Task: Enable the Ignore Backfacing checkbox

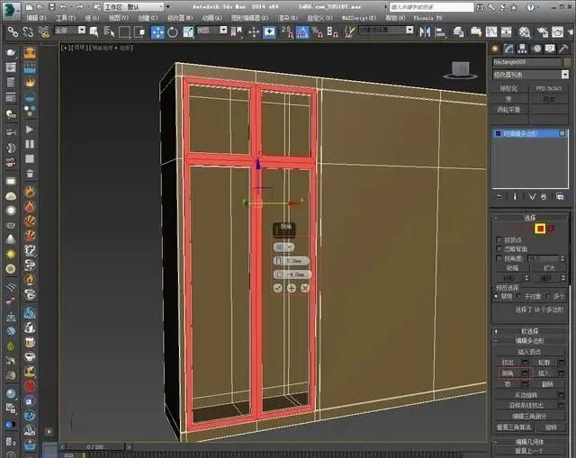Action: (x=499, y=248)
